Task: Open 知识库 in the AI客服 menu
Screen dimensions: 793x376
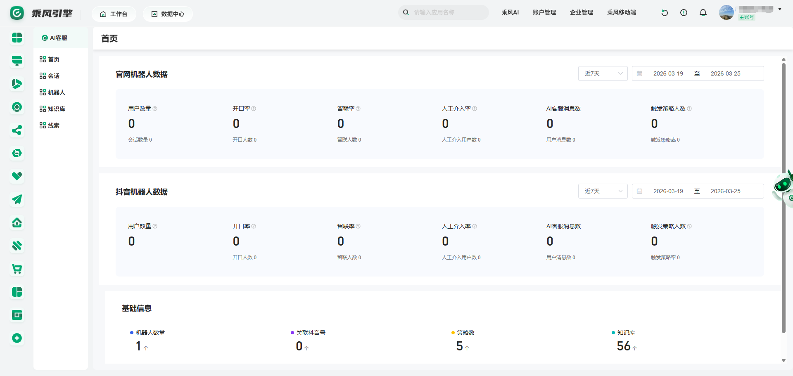Action: click(x=56, y=109)
